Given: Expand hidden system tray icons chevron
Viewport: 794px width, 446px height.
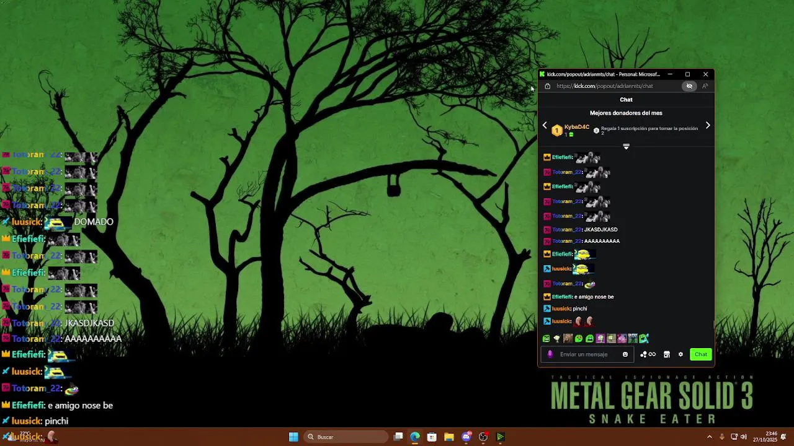Looking at the screenshot, I should pos(710,437).
